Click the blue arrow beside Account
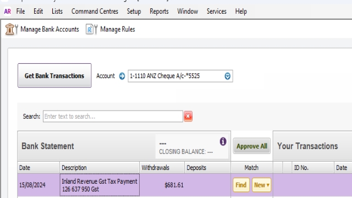The height and width of the screenshot is (198, 352). pyautogui.click(x=122, y=76)
